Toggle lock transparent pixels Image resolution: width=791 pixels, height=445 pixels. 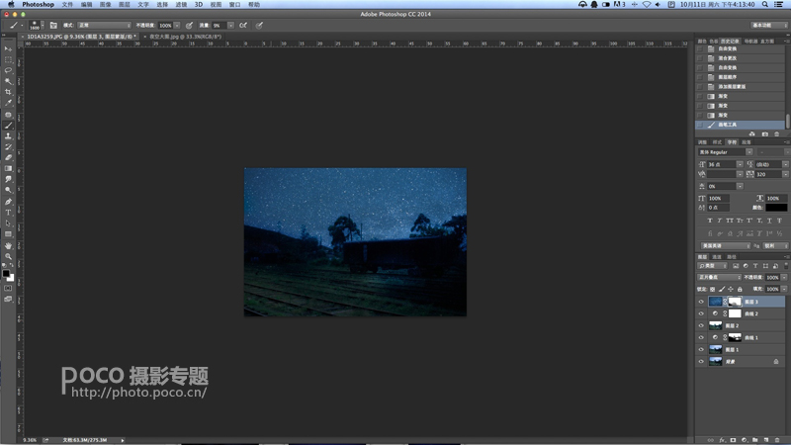tap(712, 289)
